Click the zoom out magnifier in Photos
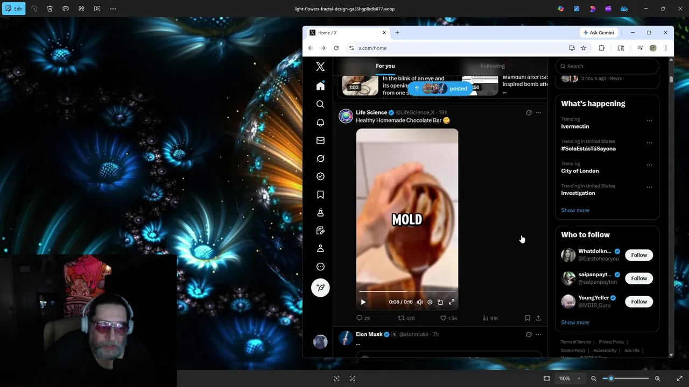 click(x=594, y=378)
